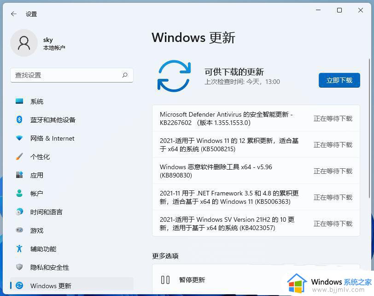Viewport: 374px width, 296px height.
Task: Open 系统 settings page
Action: (x=71, y=101)
